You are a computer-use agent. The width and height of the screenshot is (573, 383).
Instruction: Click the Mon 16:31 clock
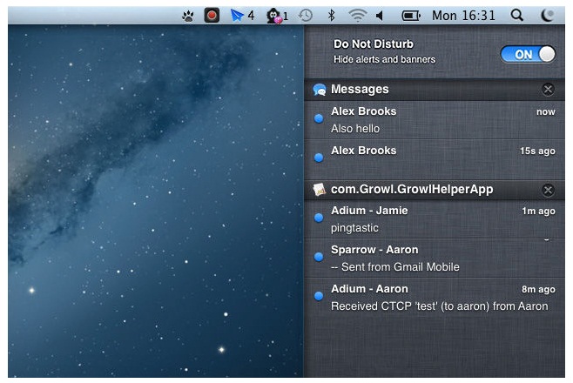[x=463, y=16]
